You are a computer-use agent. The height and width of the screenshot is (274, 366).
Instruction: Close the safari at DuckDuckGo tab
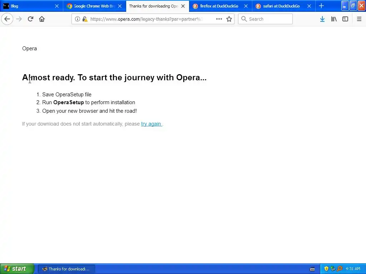pos(309,6)
